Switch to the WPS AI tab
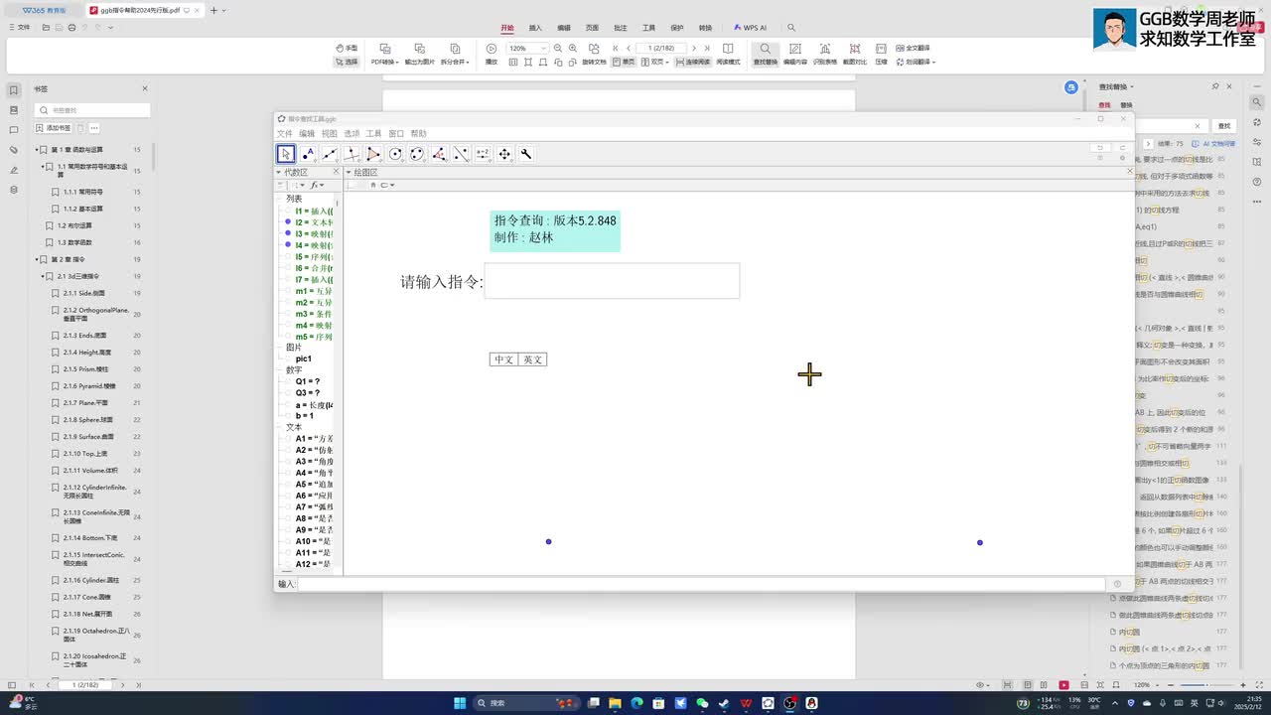 point(749,28)
